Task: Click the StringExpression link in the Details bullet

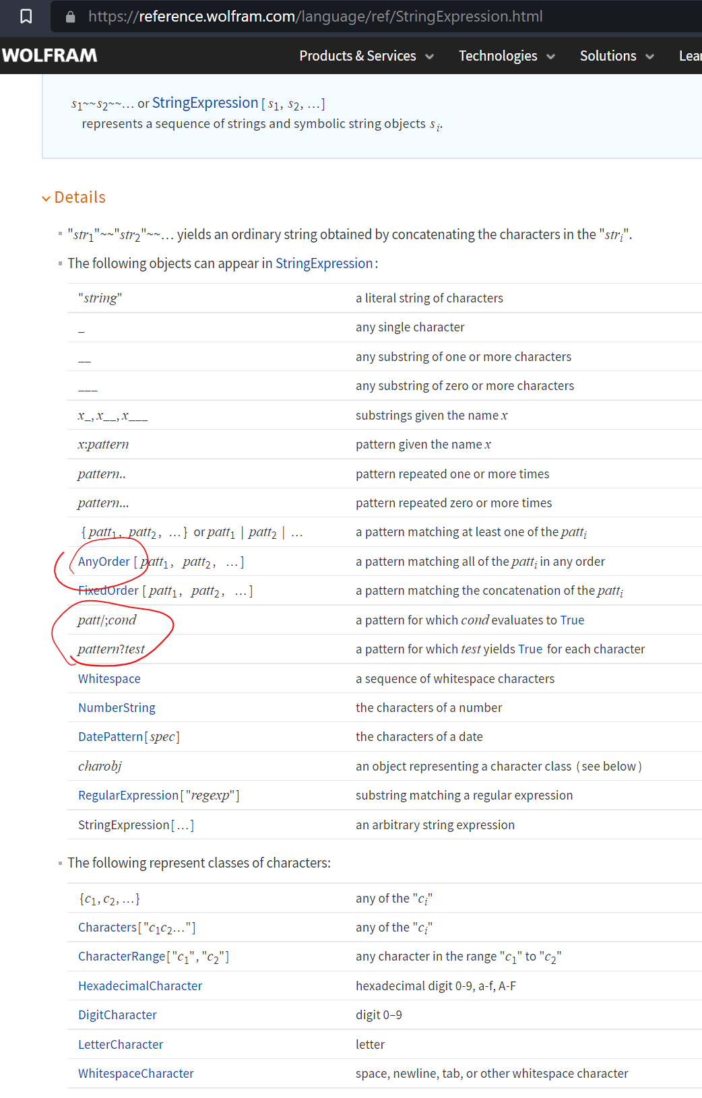Action: click(x=324, y=263)
